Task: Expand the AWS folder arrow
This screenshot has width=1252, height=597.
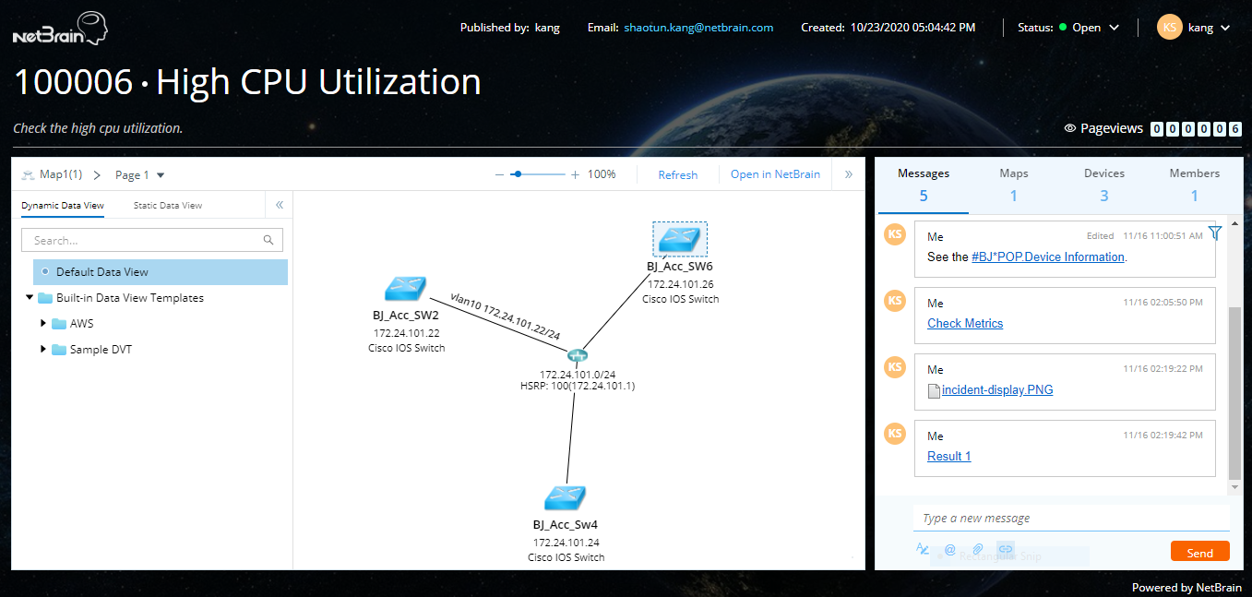Action: pyautogui.click(x=43, y=324)
